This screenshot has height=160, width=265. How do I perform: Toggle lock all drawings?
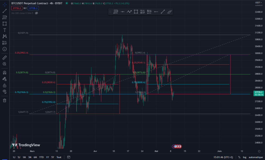pyautogui.click(x=5, y=85)
